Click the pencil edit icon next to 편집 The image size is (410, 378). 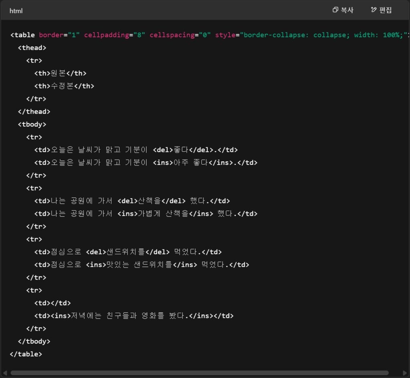point(374,10)
